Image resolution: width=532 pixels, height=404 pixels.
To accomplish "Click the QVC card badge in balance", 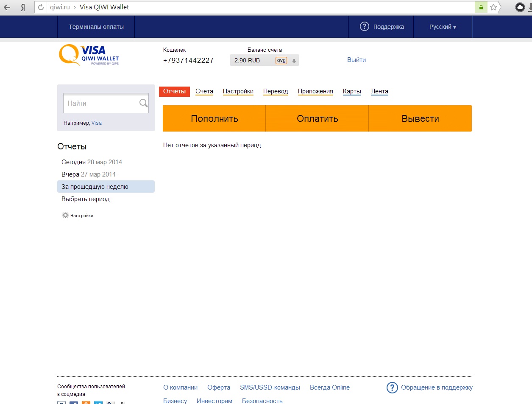I will (x=281, y=61).
